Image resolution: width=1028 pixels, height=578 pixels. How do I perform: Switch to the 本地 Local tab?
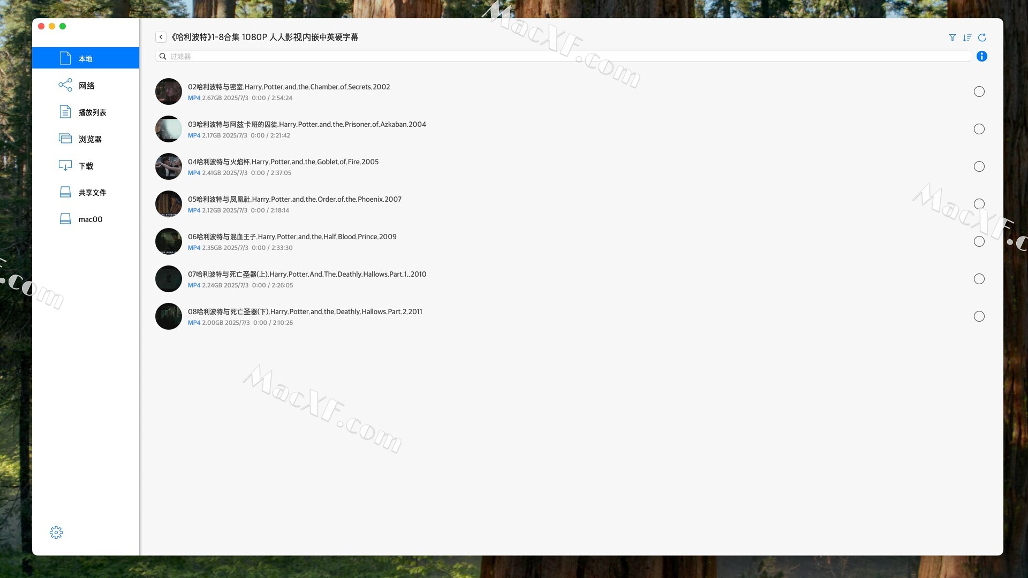click(86, 58)
